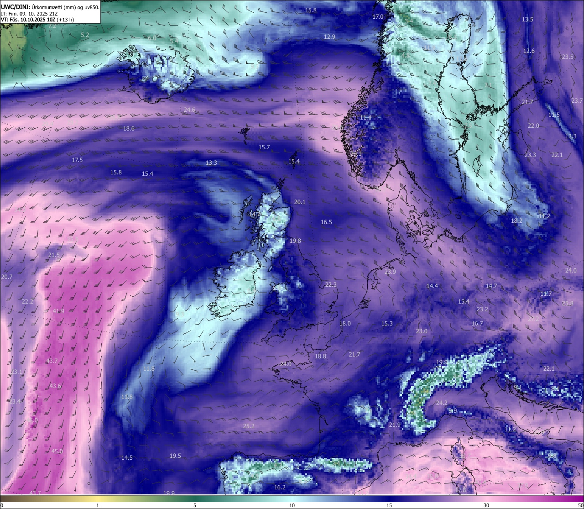Click the 25.2 value label

pos(248,426)
